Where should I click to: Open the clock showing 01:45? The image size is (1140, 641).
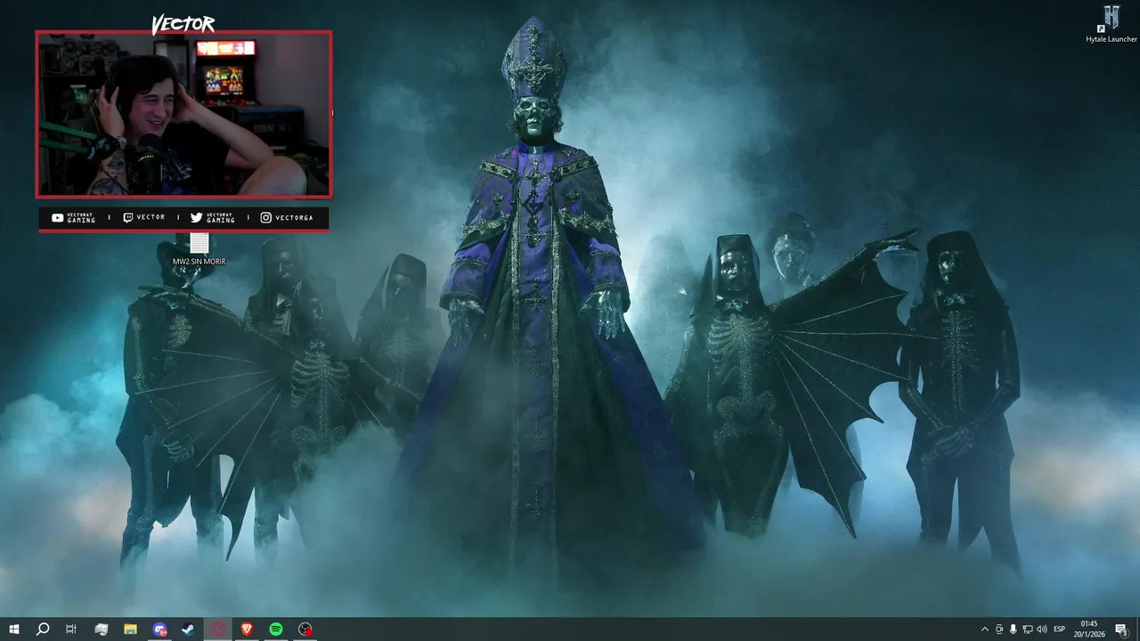click(1088, 629)
